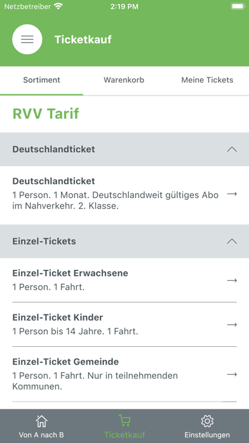The image size is (249, 443).
Task: Open the hamburger menu button
Action: (27, 39)
